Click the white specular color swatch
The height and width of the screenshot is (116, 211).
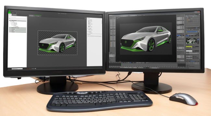189,51
